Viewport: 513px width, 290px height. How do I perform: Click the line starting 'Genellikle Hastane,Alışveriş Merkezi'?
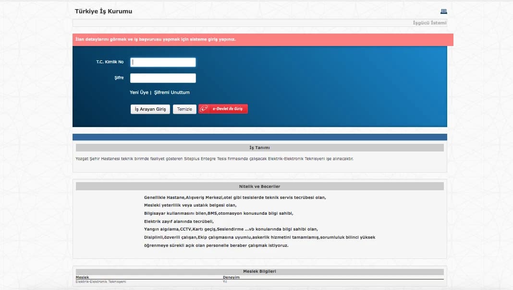click(235, 197)
